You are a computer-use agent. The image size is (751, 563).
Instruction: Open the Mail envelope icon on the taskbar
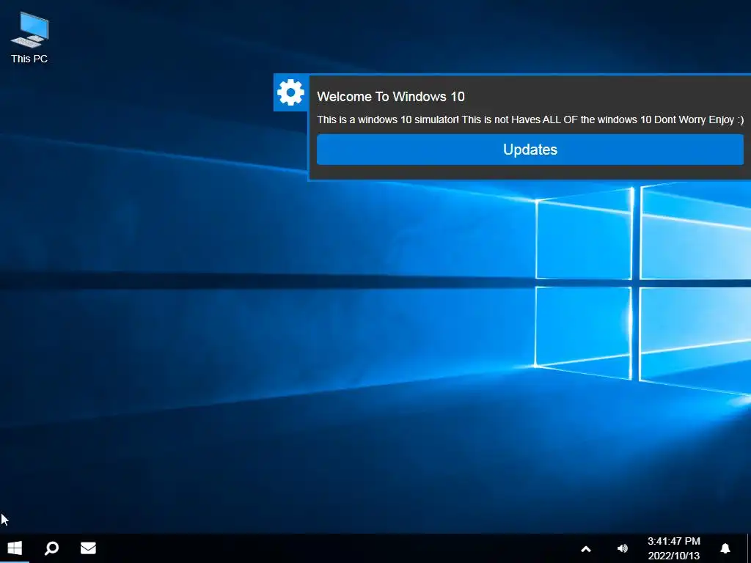point(88,548)
